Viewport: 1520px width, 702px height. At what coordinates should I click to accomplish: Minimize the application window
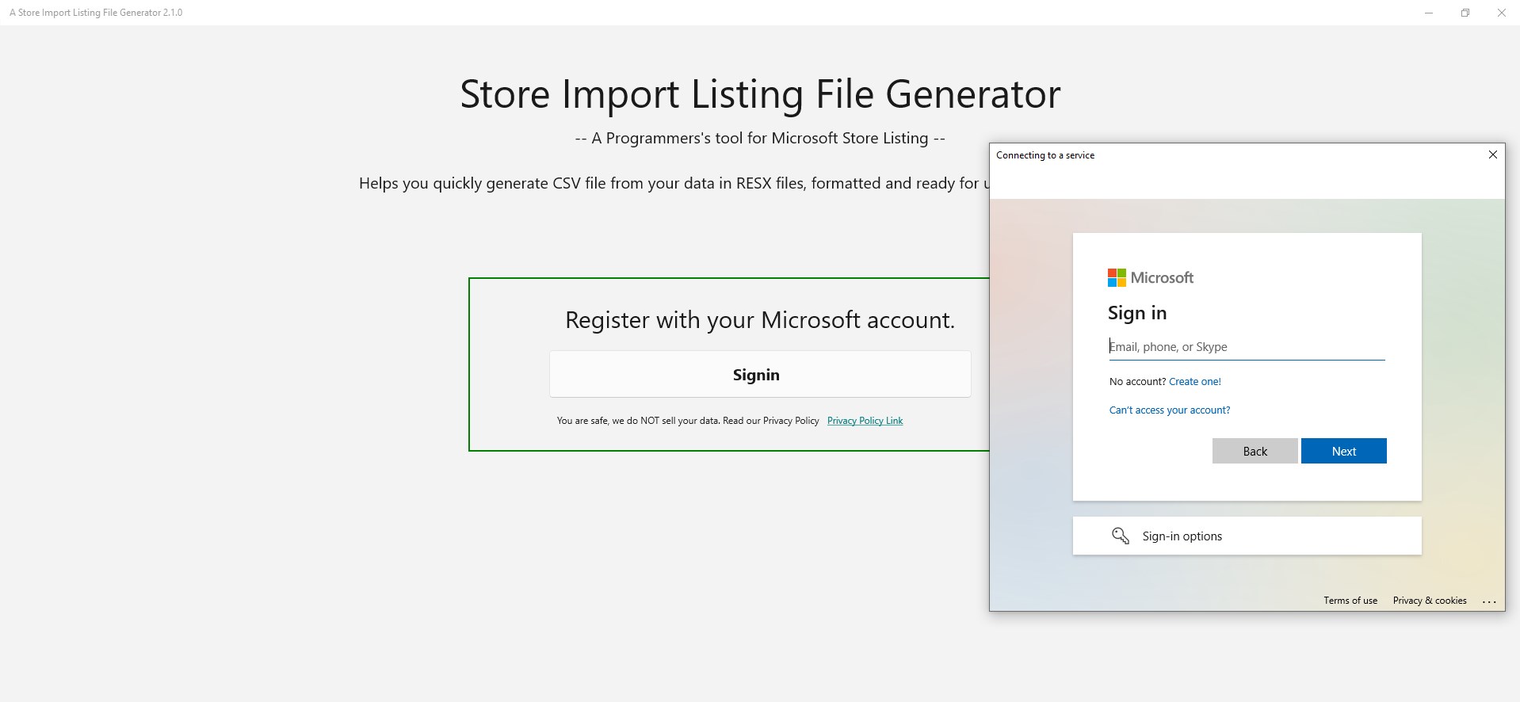coord(1428,13)
